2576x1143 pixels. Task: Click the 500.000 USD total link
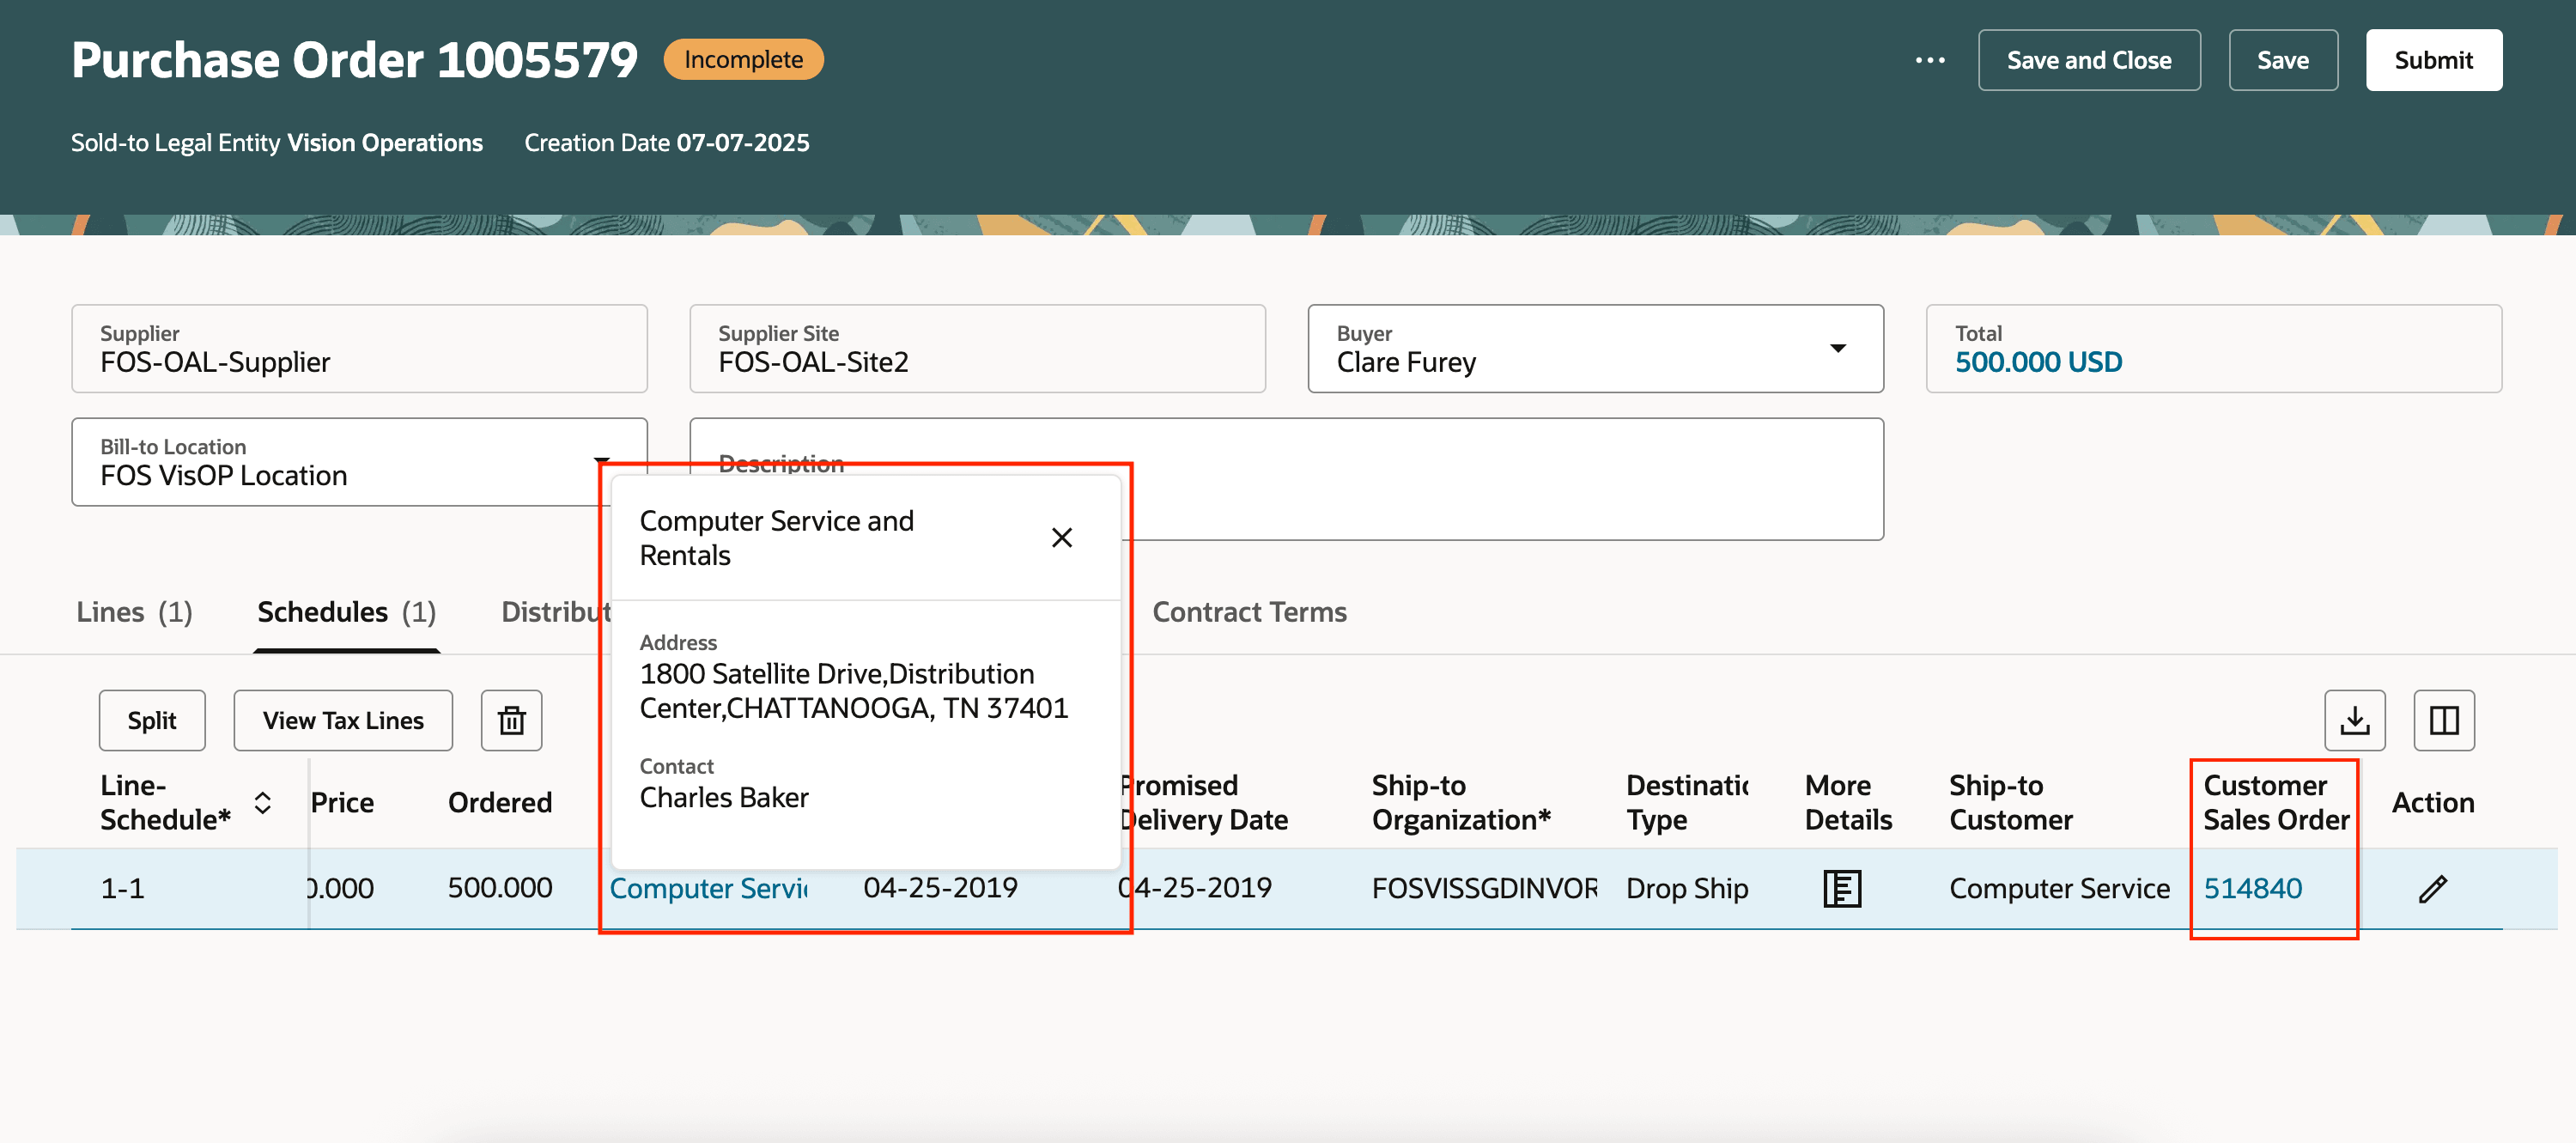(2038, 362)
